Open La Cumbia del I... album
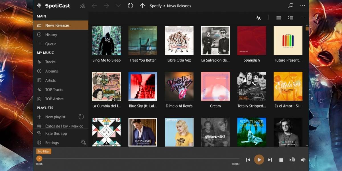This screenshot has width=342, height=171. (106, 86)
